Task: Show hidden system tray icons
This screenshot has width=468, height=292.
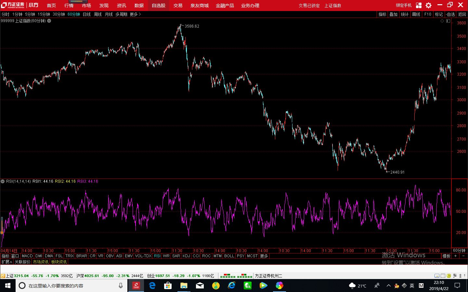Action: tap(388, 286)
